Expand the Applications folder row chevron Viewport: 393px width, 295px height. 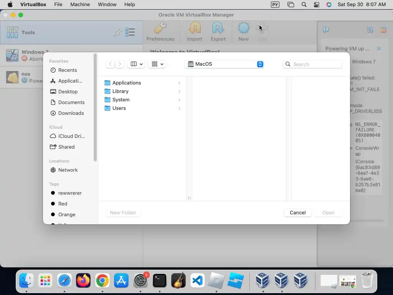[179, 83]
